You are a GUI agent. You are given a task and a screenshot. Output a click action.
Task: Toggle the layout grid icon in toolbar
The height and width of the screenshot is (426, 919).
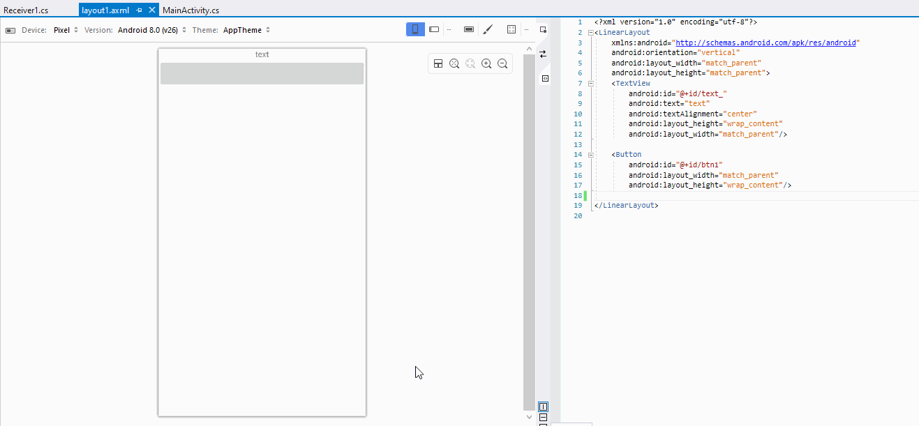click(511, 29)
